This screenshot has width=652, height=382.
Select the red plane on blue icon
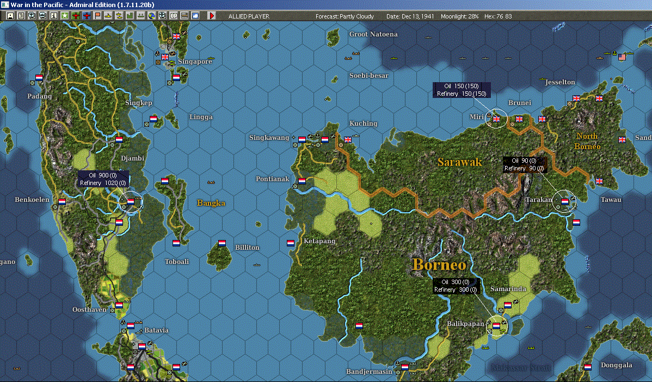86,16
